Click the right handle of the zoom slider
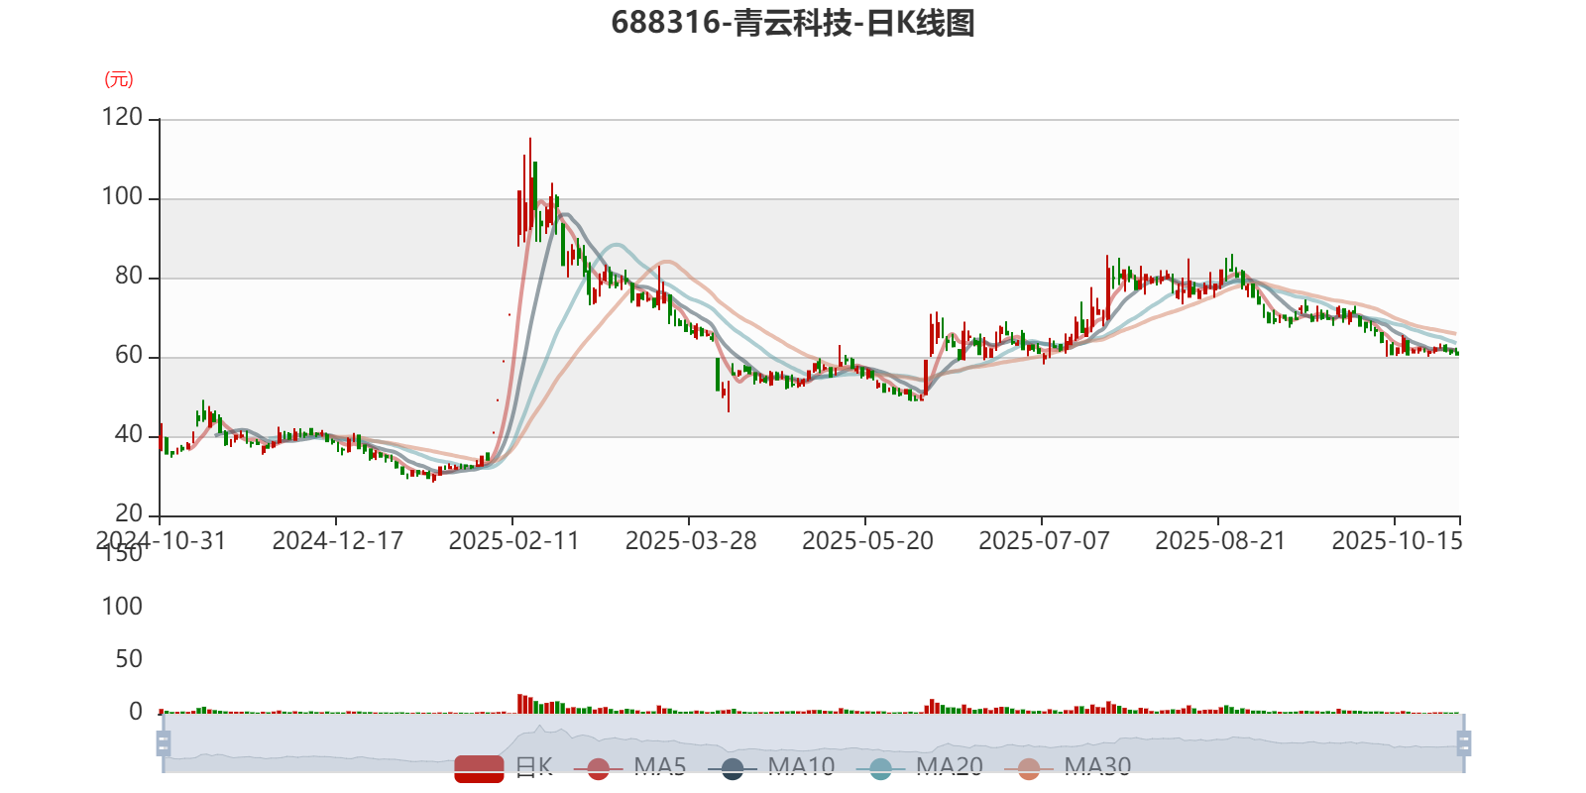Viewport: 1586px width, 793px height. [x=1463, y=742]
